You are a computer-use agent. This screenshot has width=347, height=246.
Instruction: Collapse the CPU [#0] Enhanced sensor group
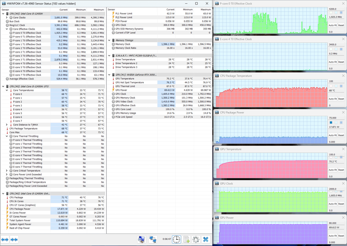click(3, 193)
